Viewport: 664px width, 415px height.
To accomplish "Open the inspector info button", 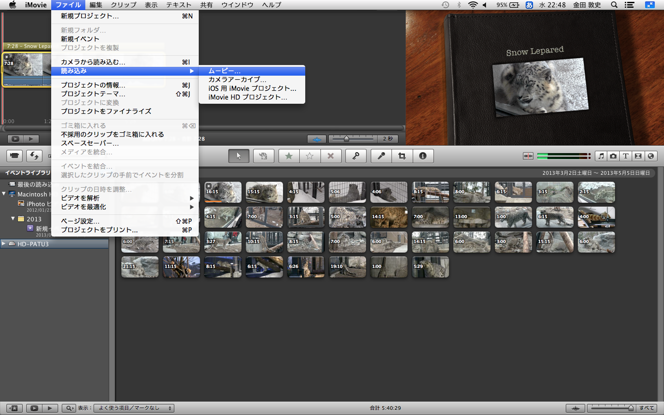I will [x=423, y=156].
